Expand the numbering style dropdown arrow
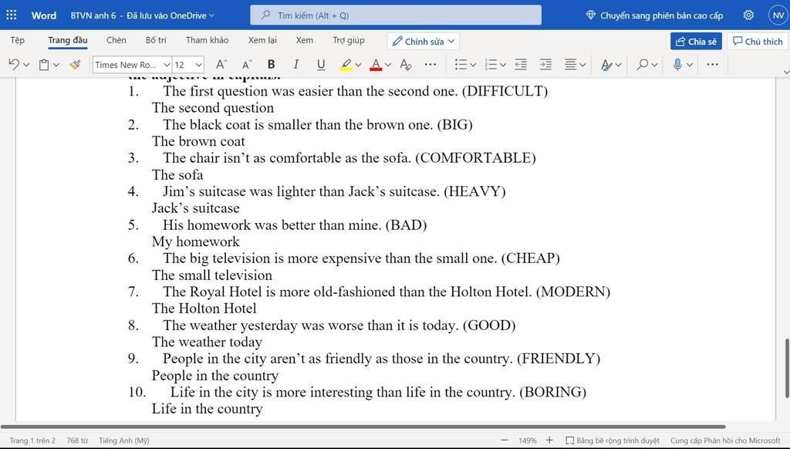 [503, 65]
